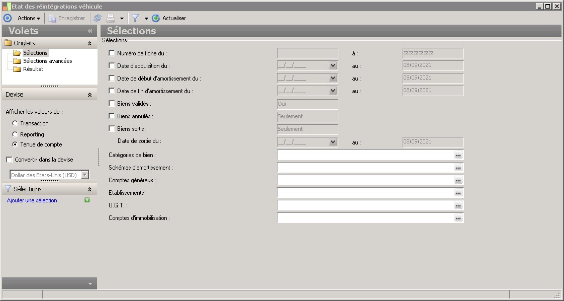Image resolution: width=564 pixels, height=301 pixels.
Task: Click the green plus icon beside Ajouter une sélection
Action: coord(87,200)
